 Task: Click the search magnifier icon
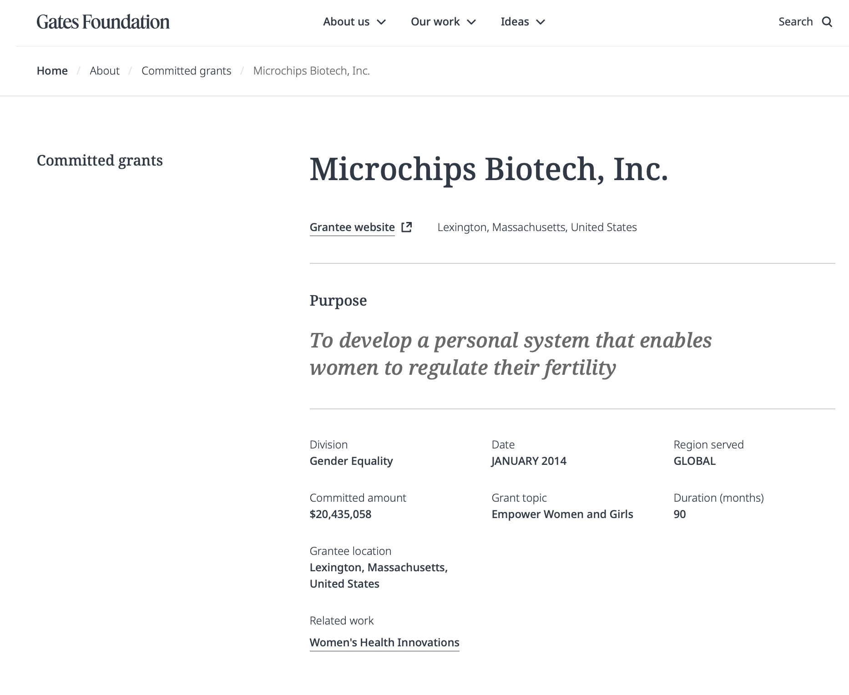pyautogui.click(x=827, y=22)
